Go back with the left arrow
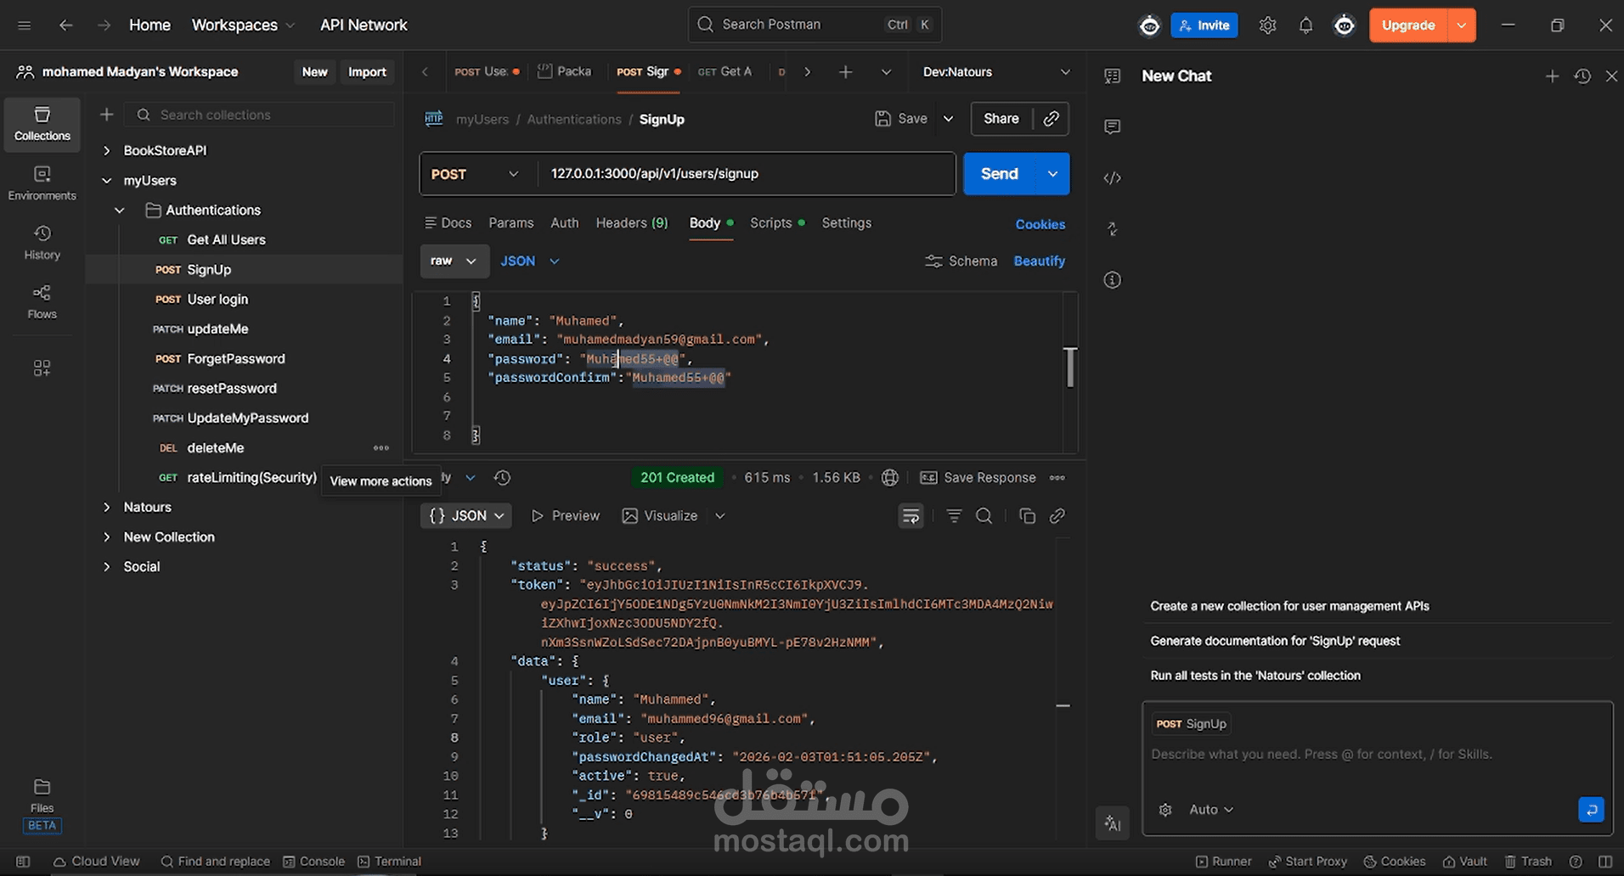The height and width of the screenshot is (876, 1624). coord(65,25)
